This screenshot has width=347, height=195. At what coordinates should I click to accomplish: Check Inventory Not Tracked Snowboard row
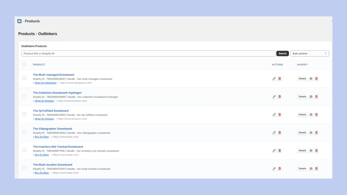point(24,150)
